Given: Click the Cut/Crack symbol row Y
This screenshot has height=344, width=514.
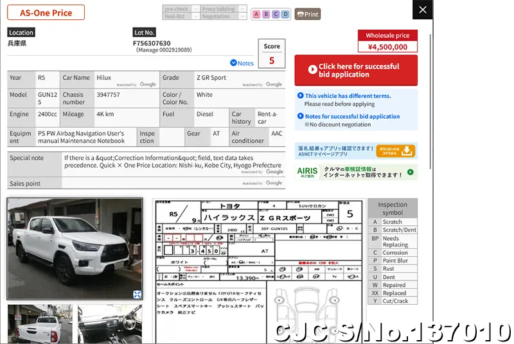Looking at the screenshot, I should 393,301.
